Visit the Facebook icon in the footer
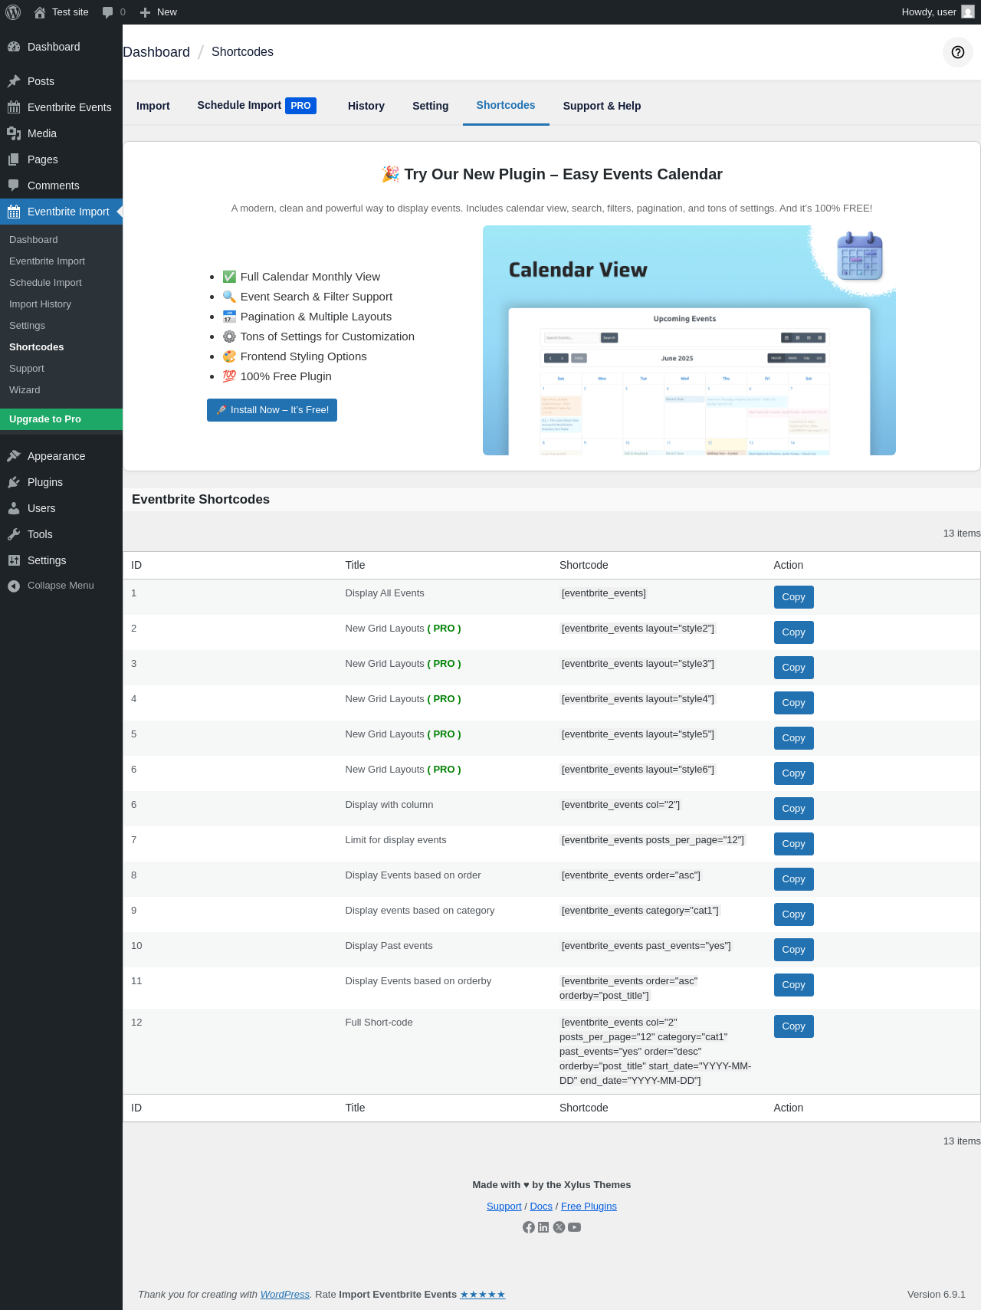This screenshot has width=981, height=1310. pyautogui.click(x=529, y=1227)
